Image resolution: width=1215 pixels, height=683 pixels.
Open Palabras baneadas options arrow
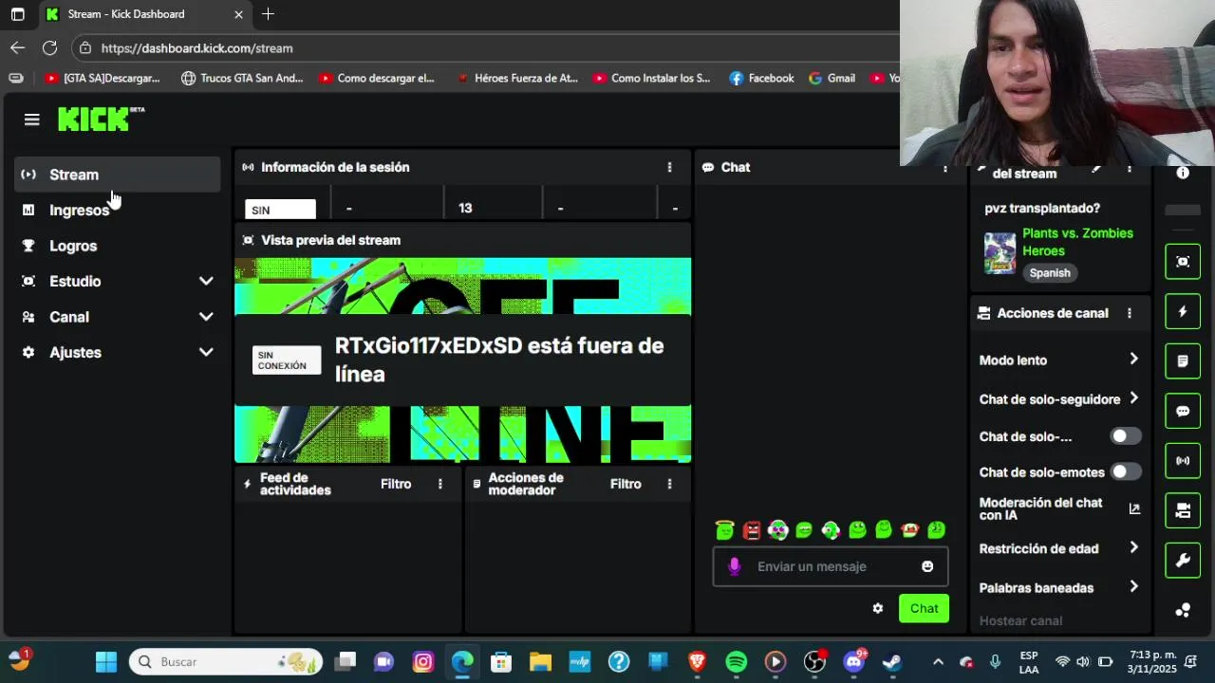tap(1133, 587)
